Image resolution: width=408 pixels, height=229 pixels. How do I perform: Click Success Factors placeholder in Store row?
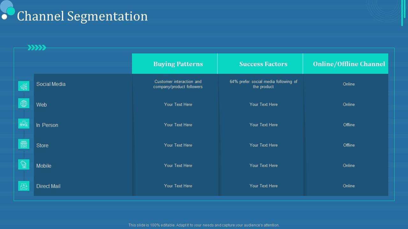click(x=263, y=145)
